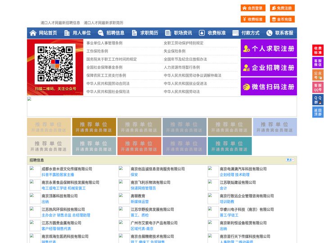The width and height of the screenshot is (324, 243).
Task: Open 浦口人才网最新求职简历 link
Action: (103, 23)
